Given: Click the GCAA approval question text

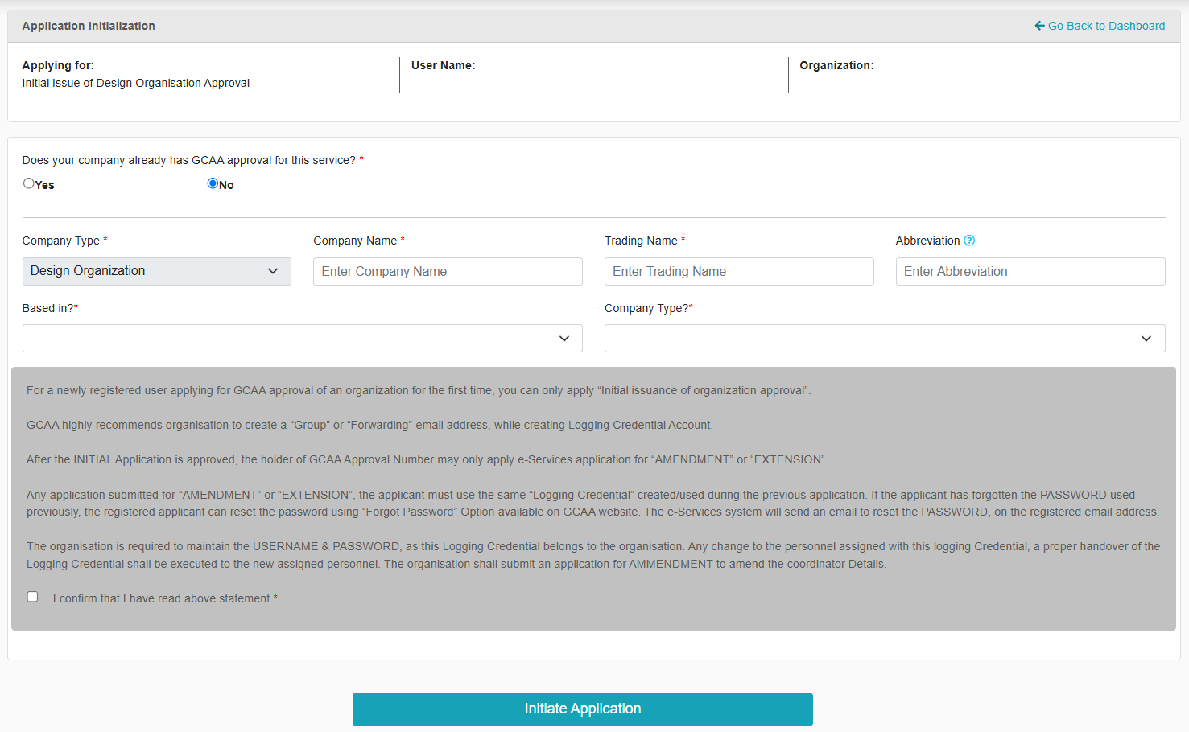Looking at the screenshot, I should click(189, 160).
